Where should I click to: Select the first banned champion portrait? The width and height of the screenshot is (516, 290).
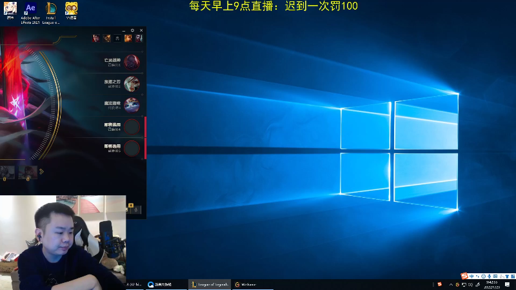pyautogui.click(x=95, y=39)
